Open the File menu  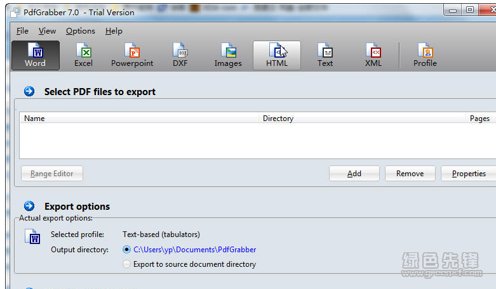click(22, 31)
